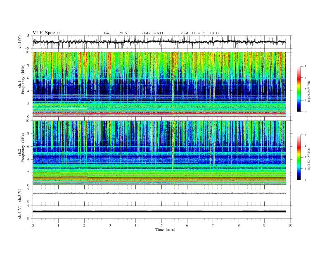Click the "station=ATH" header label
The height and width of the screenshot is (253, 327).
(x=153, y=33)
